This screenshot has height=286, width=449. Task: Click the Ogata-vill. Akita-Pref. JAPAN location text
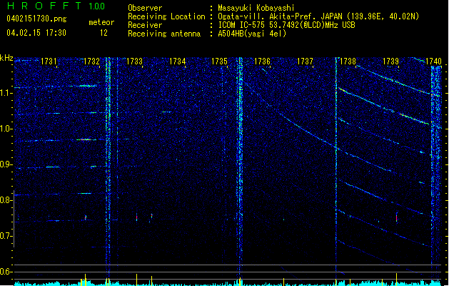318,16
